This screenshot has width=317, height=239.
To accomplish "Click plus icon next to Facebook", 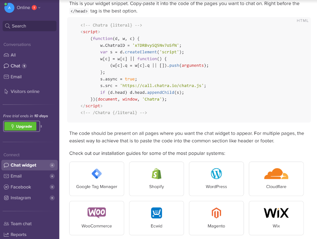I will click(x=52, y=187).
